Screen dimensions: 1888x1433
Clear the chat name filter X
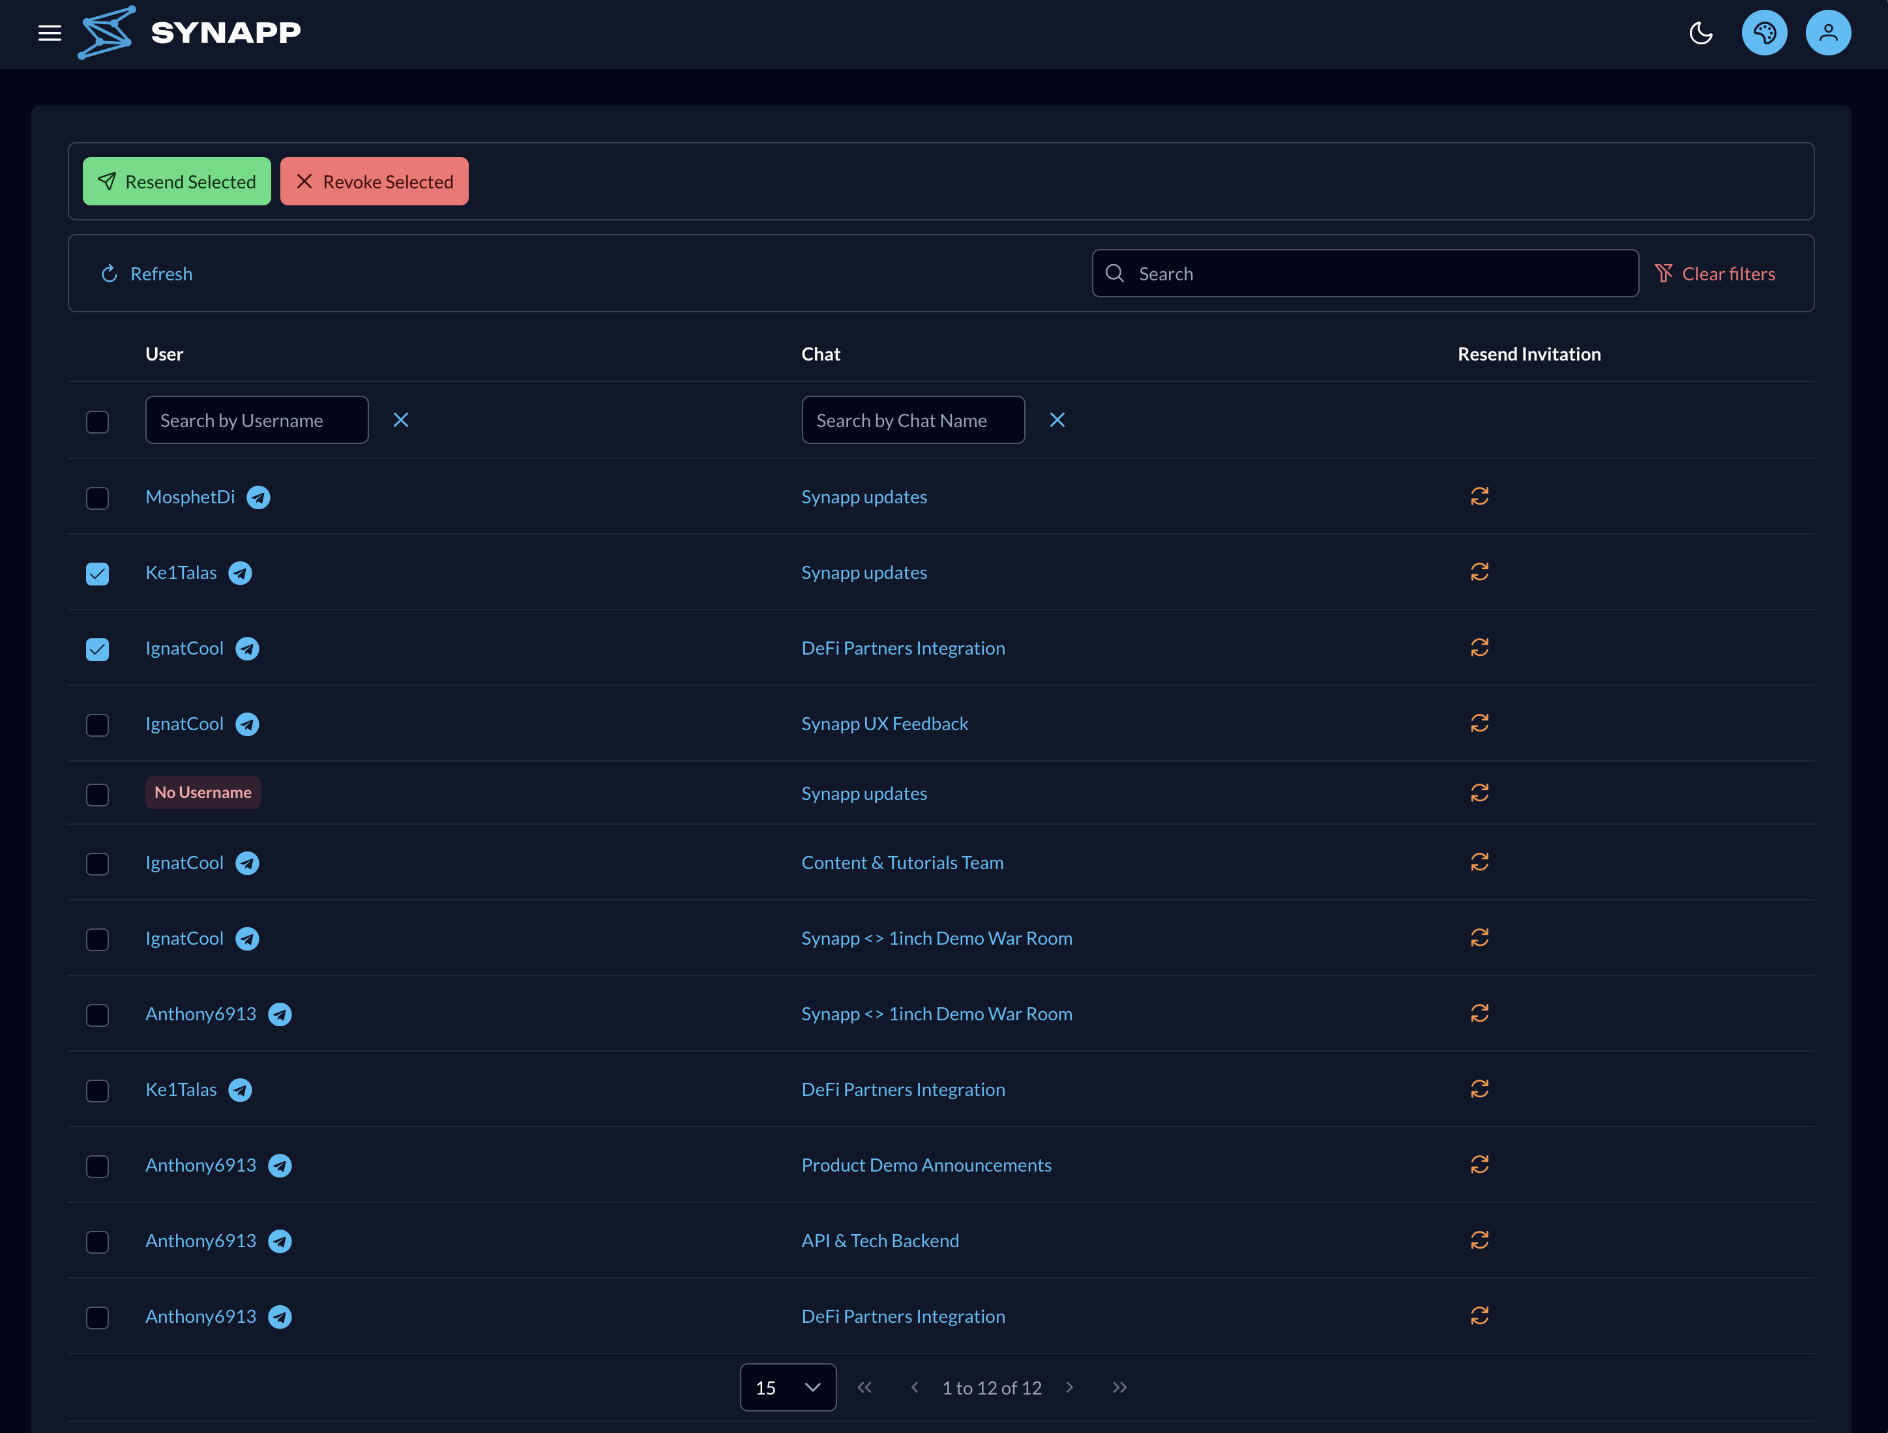click(1057, 420)
